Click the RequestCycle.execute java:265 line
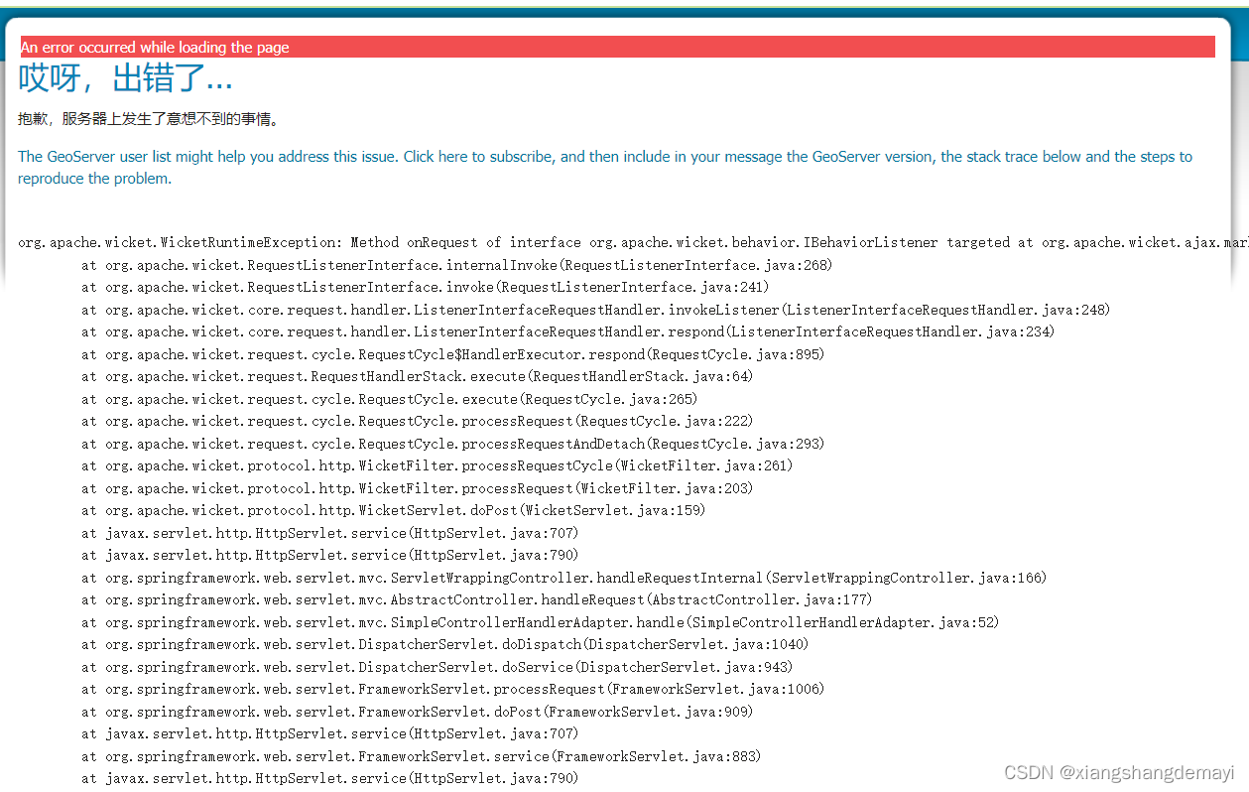Image resolution: width=1249 pixels, height=792 pixels. [x=390, y=399]
